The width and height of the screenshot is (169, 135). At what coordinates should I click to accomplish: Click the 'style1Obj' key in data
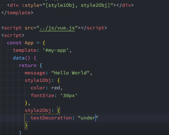(x=38, y=80)
